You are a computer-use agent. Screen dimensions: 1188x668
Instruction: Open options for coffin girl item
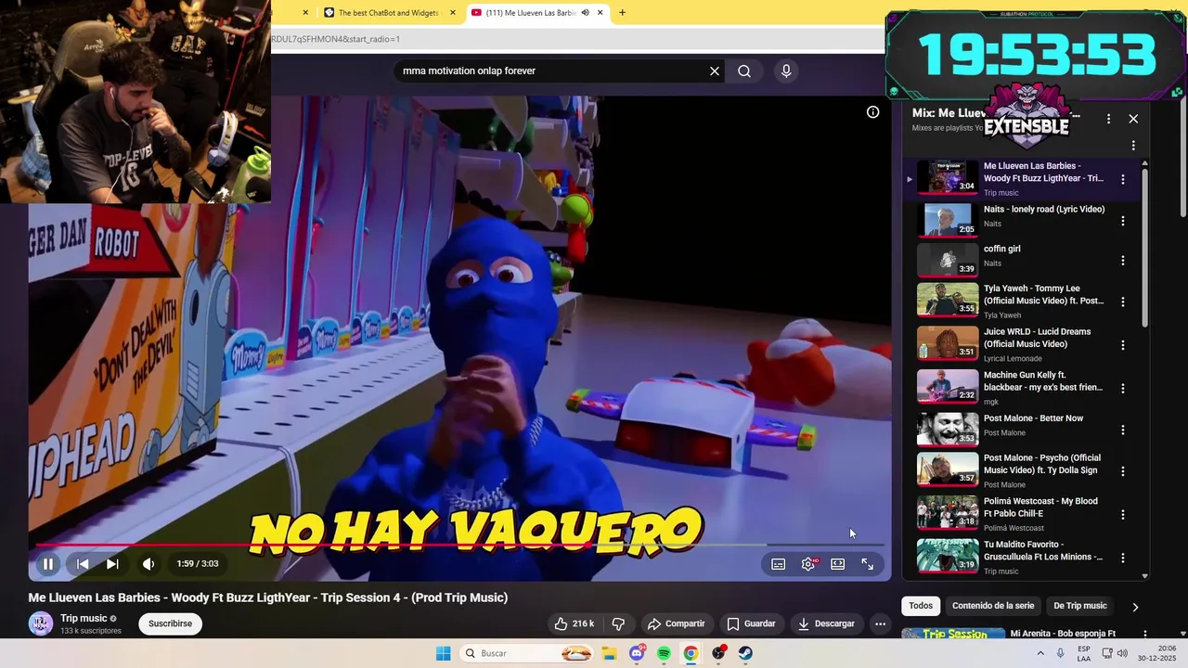1123,261
